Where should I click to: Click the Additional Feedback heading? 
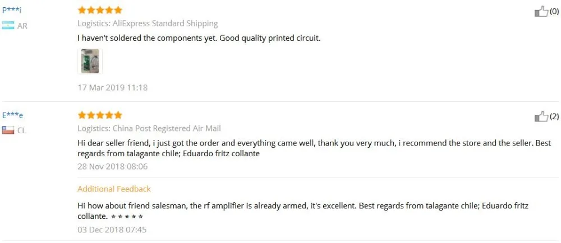tap(114, 189)
